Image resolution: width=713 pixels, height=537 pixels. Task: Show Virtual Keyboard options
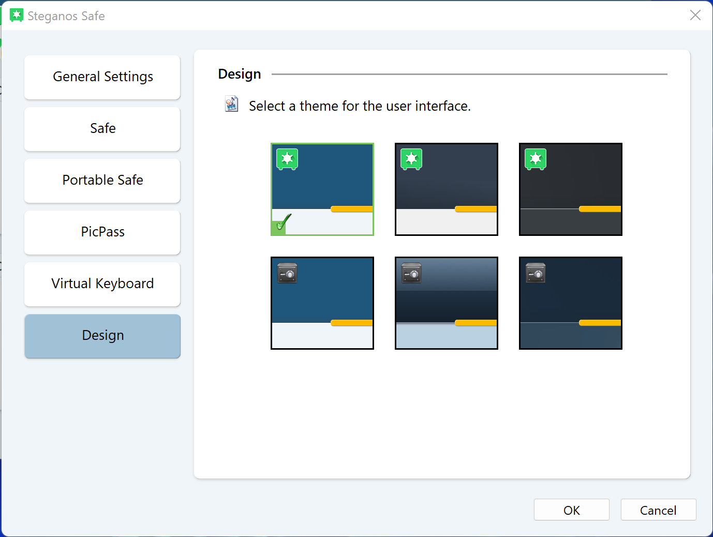pos(102,284)
